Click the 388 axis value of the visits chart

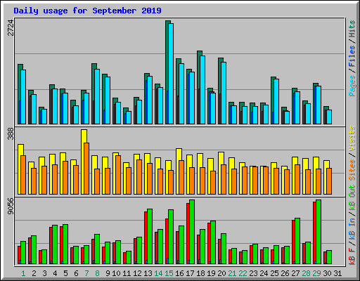click(11, 134)
